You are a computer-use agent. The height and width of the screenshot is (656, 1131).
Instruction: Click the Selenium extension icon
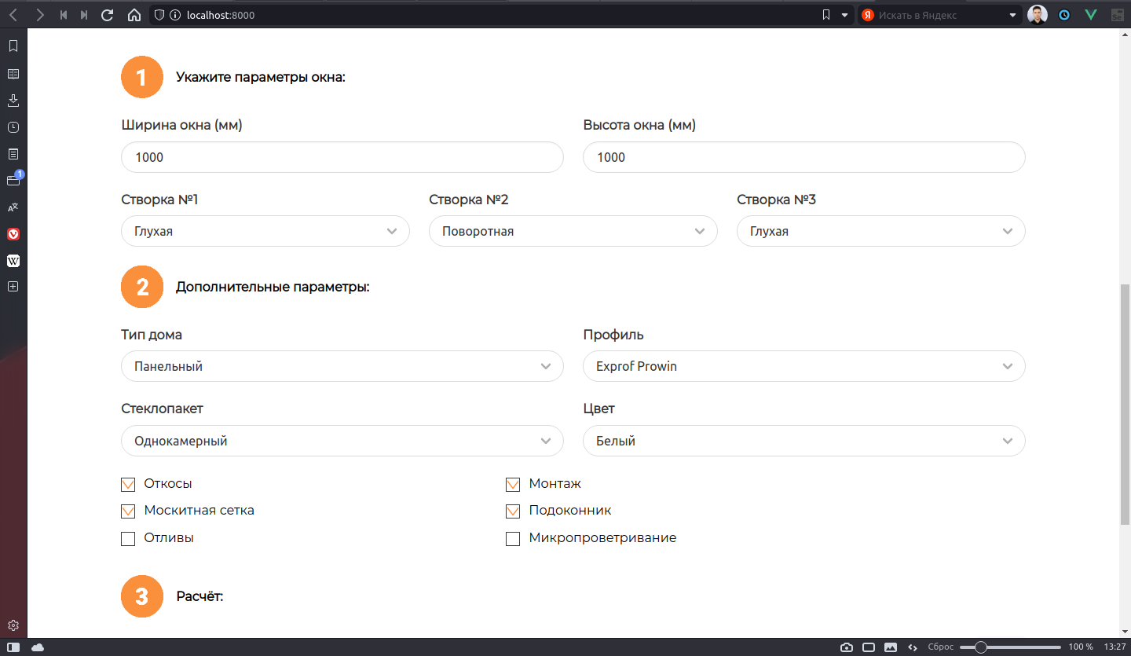(1117, 15)
